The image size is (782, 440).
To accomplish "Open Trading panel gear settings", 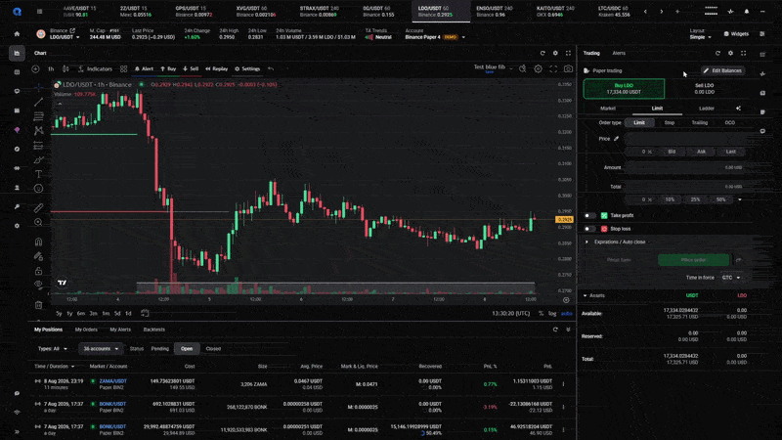I will point(730,53).
